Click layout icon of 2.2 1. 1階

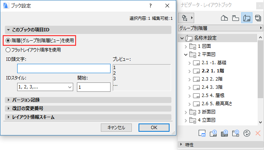[x=196, y=71]
